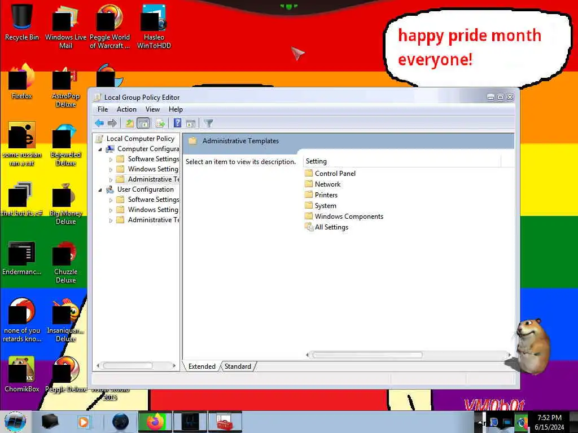Viewport: 578px width, 433px height.
Task: Select the Peggle Deluxe desktop icon
Action: (x=65, y=374)
